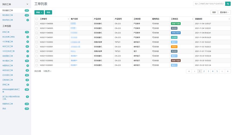The image size is (234, 135).
Task: Open 待服务的工单 view
Action: (x=8, y=66)
